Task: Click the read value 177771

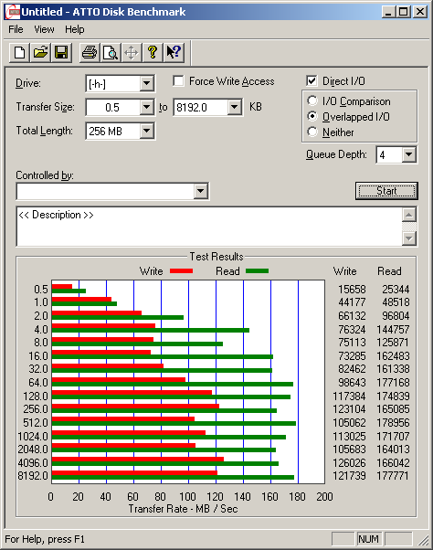Action: 393,476
